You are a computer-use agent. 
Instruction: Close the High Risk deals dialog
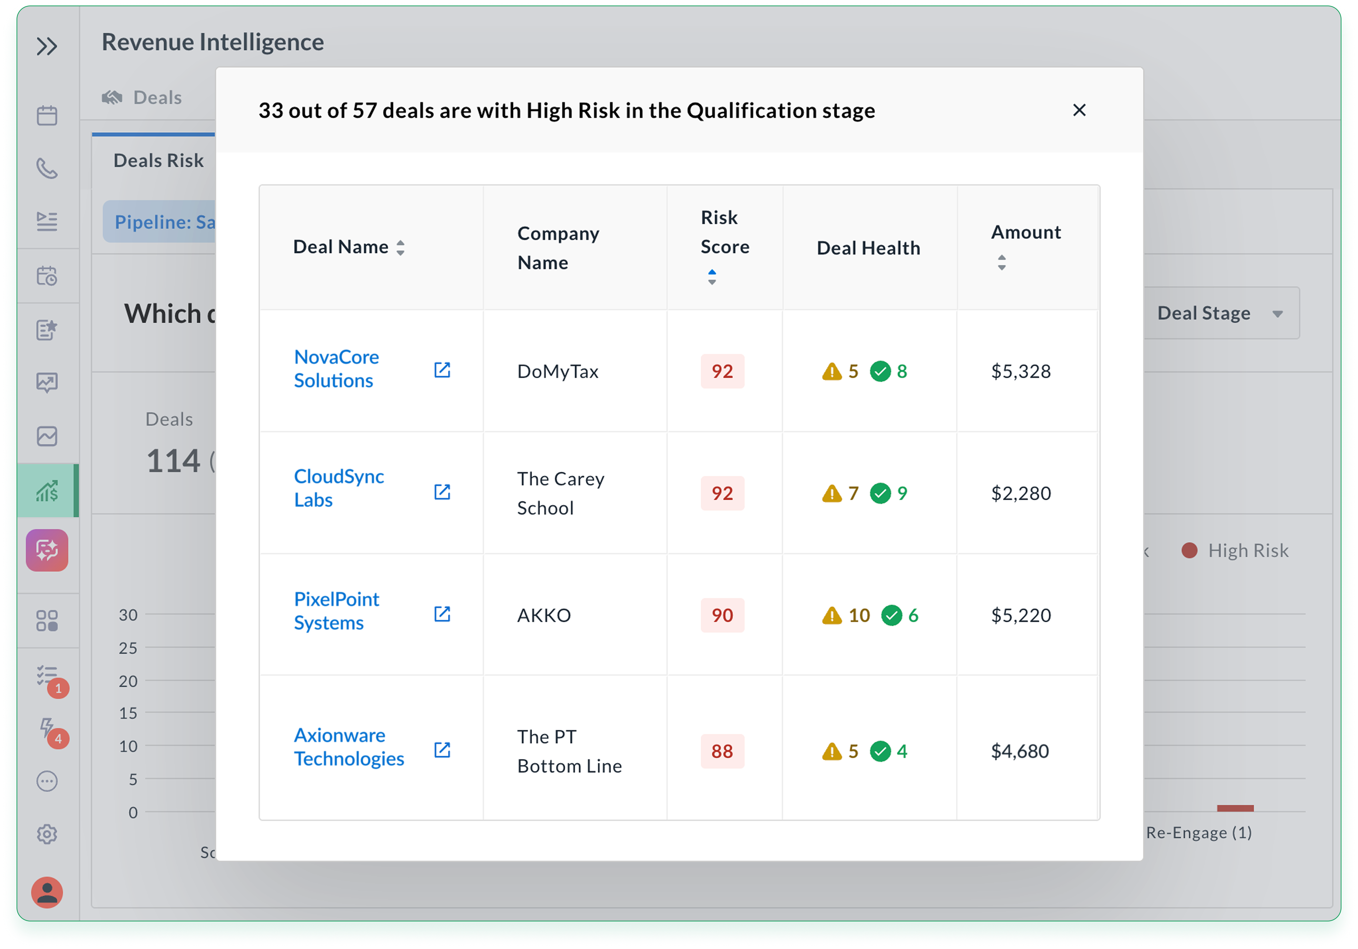[x=1080, y=110]
